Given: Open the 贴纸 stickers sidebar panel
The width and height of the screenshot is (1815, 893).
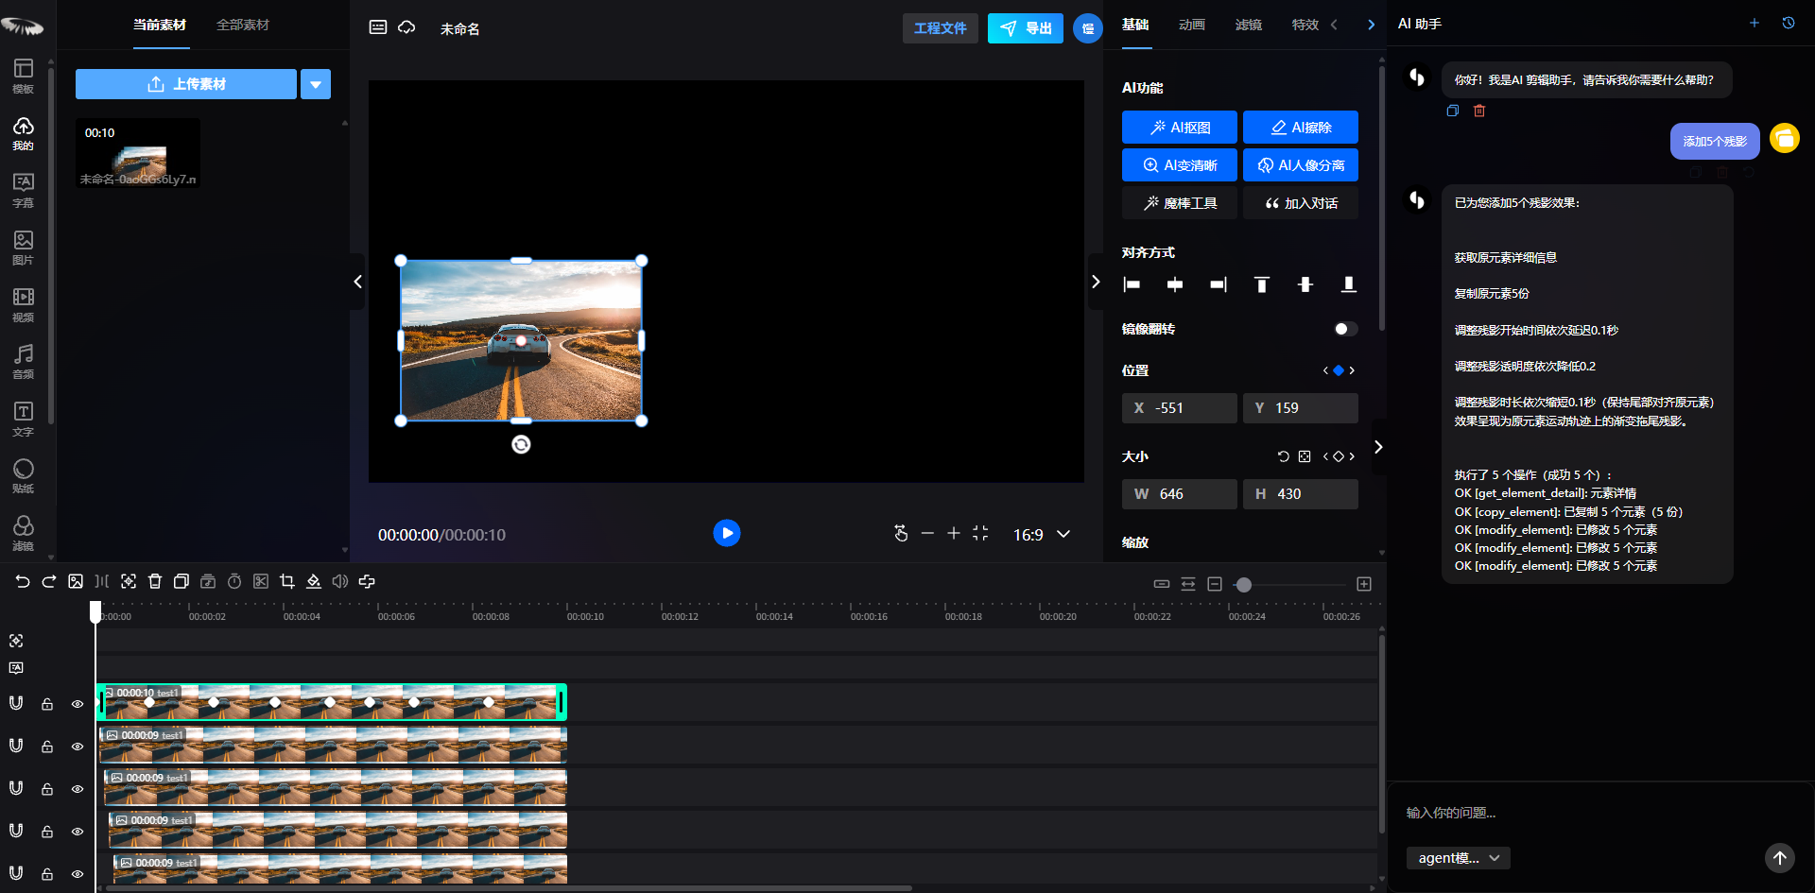Looking at the screenshot, I should pos(24,475).
